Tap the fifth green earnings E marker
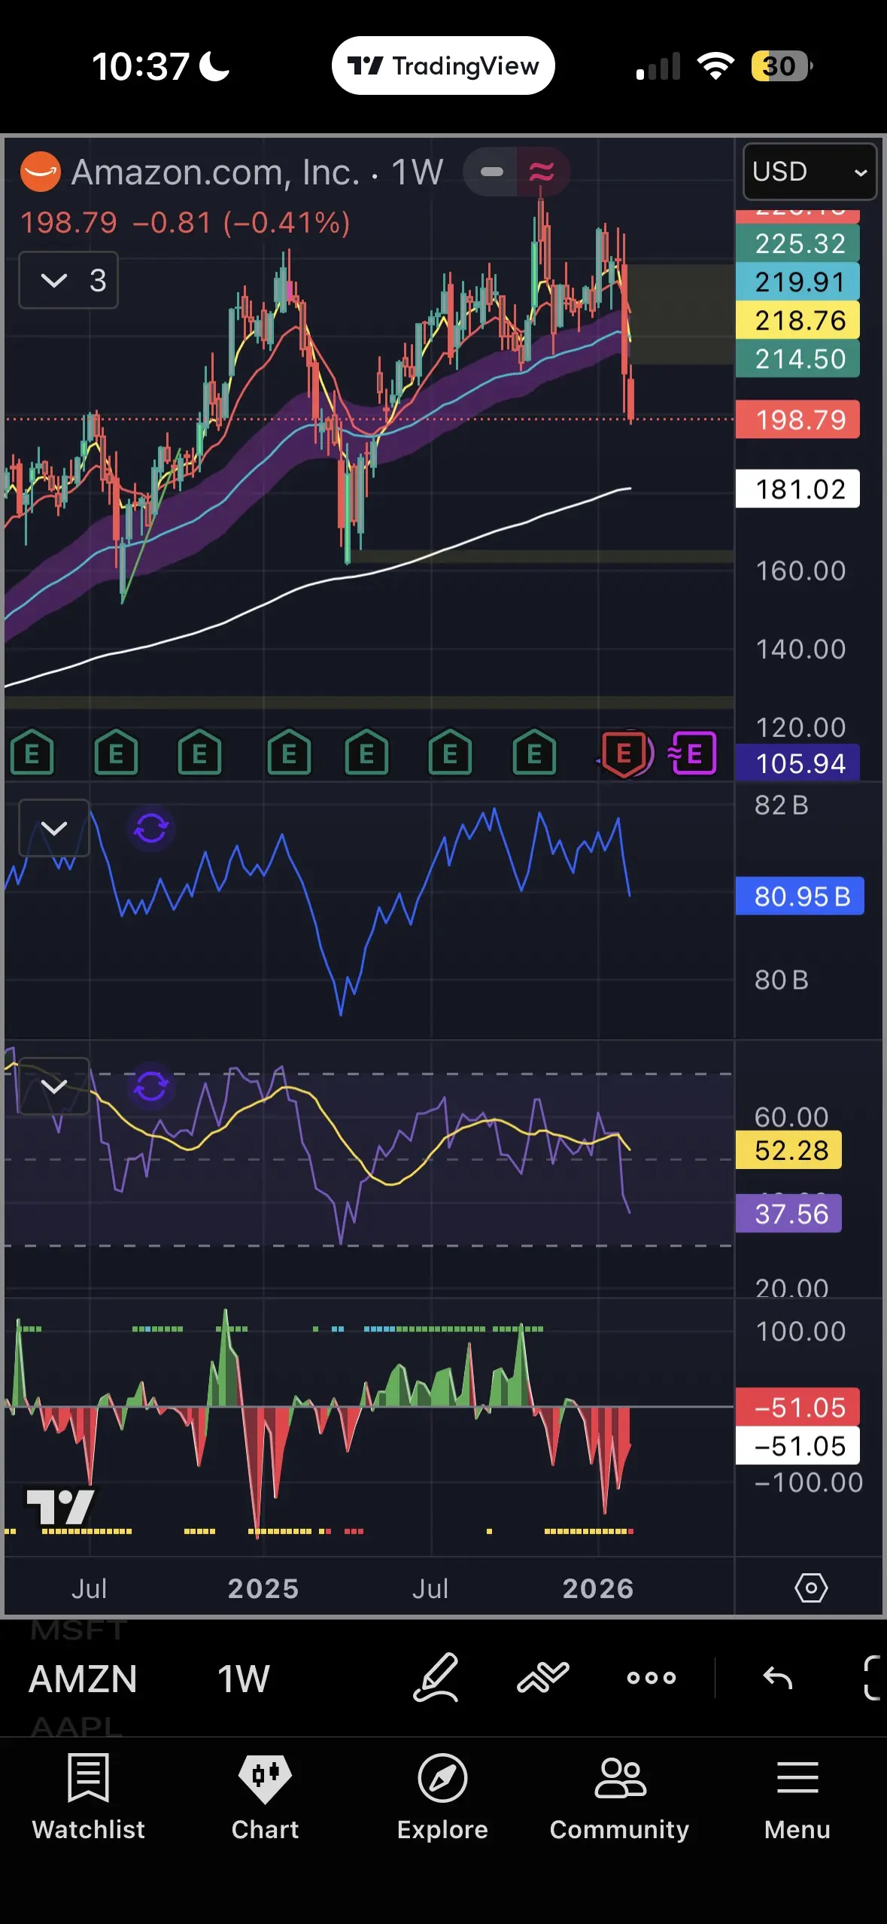Screen dimensions: 887x1924 [x=366, y=753]
